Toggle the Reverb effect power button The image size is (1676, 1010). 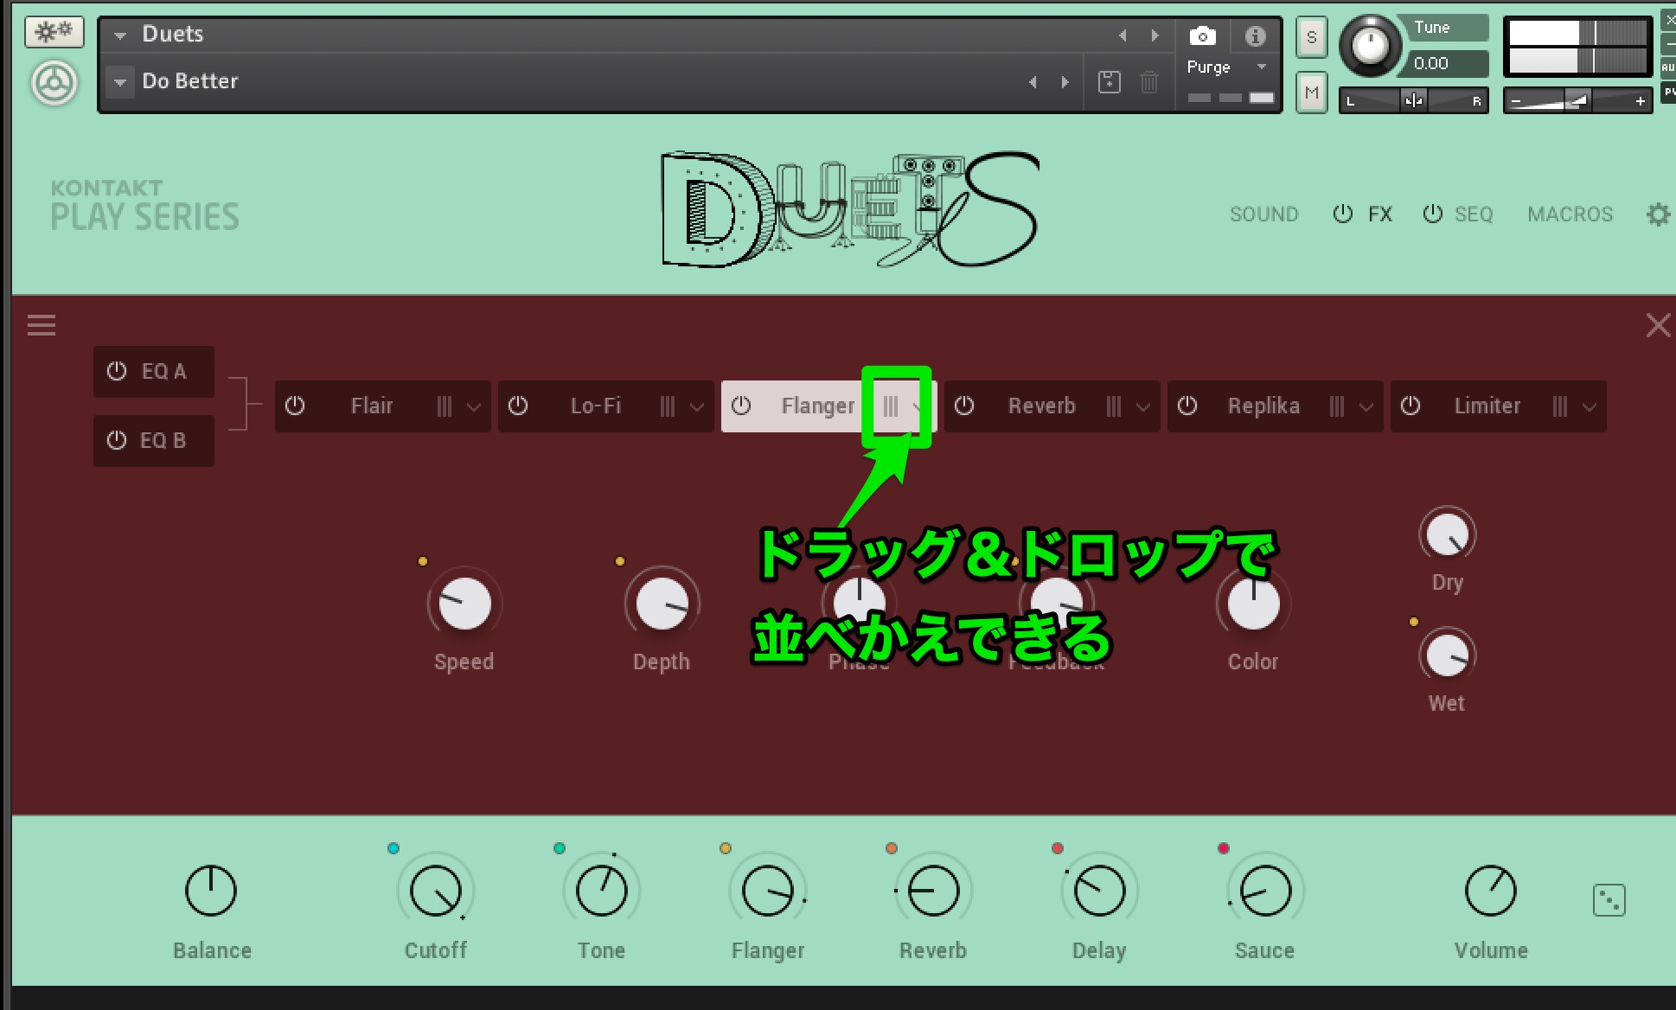[x=964, y=406]
